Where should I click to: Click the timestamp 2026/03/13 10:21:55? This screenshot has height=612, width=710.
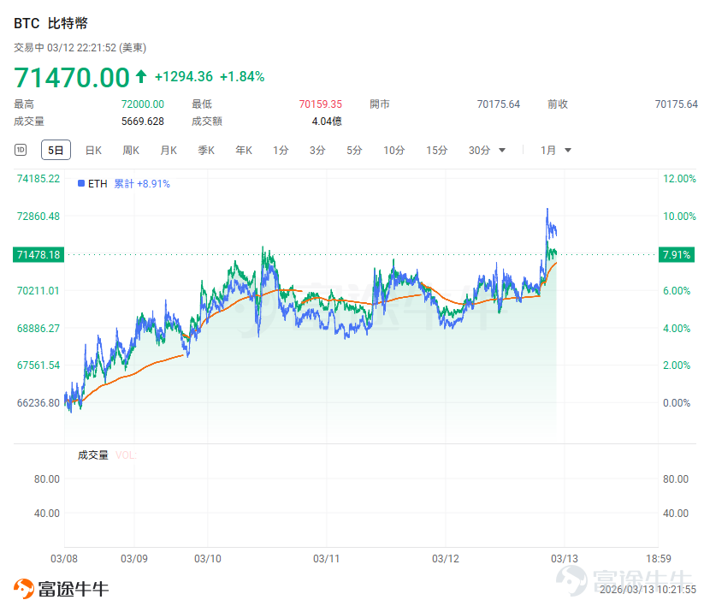648,590
